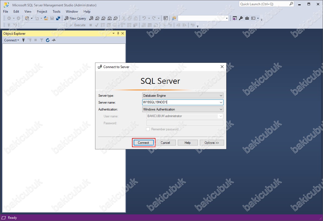This screenshot has width=323, height=221.
Task: Open Activity Monitor in Object Explorer toolbar
Action: tap(54, 40)
